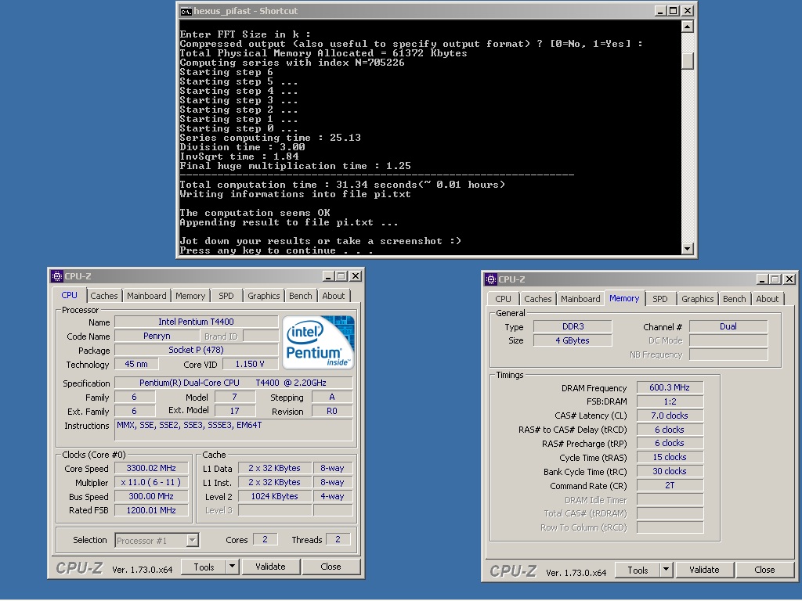802x601 pixels.
Task: Click the Cores count field showing 2
Action: coord(265,539)
